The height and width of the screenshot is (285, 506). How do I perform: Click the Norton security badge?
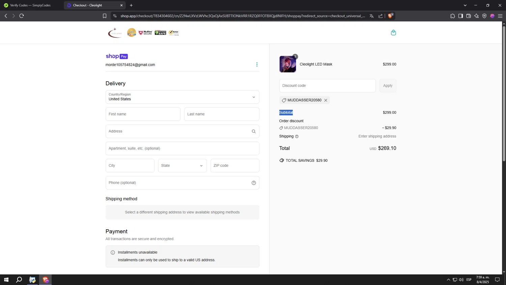coord(174,32)
